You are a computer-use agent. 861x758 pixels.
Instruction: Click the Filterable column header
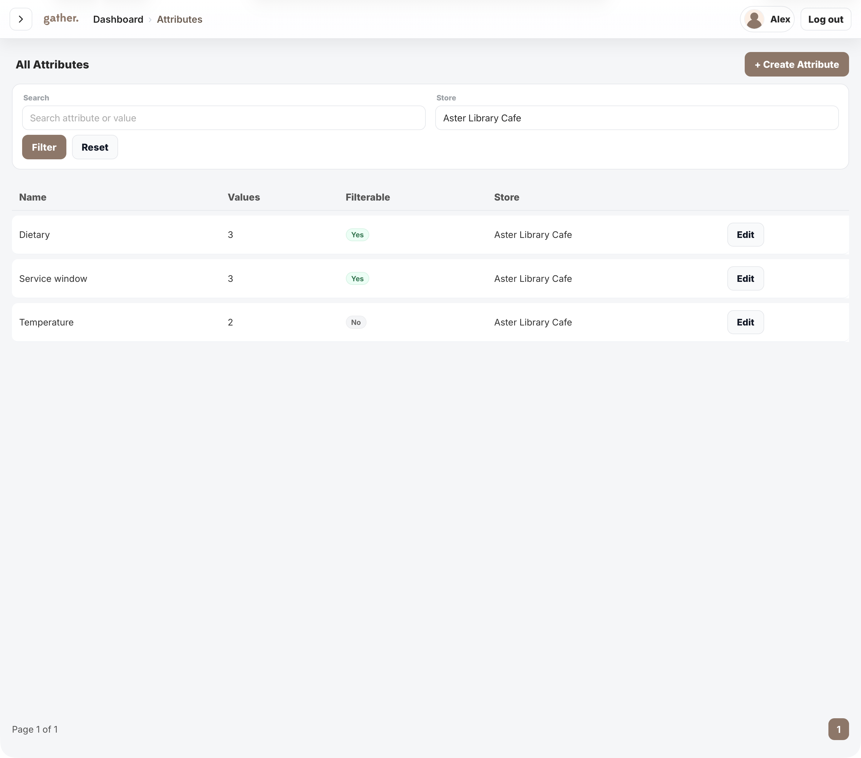(368, 197)
